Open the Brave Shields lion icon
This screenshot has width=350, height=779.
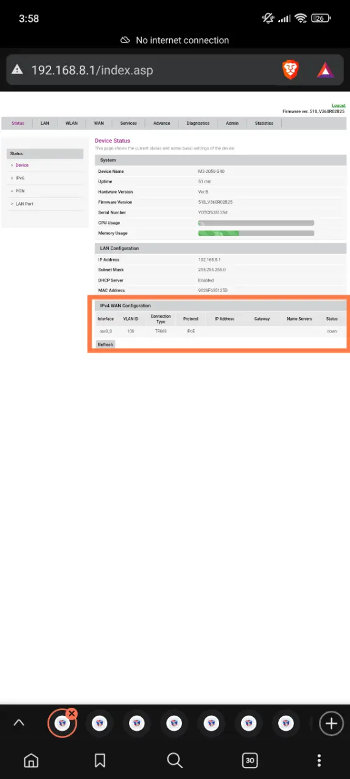click(x=291, y=70)
